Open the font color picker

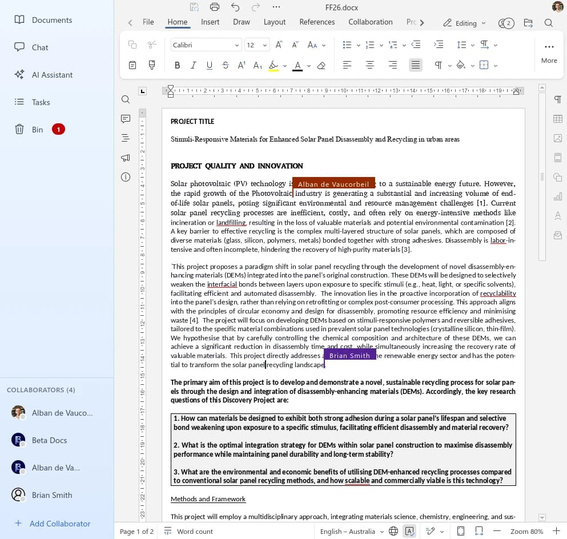(x=297, y=65)
